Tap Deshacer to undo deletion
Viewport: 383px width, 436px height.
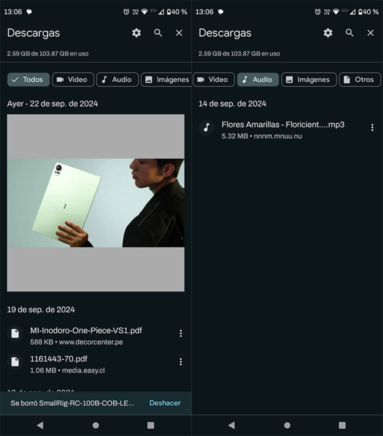coord(165,403)
